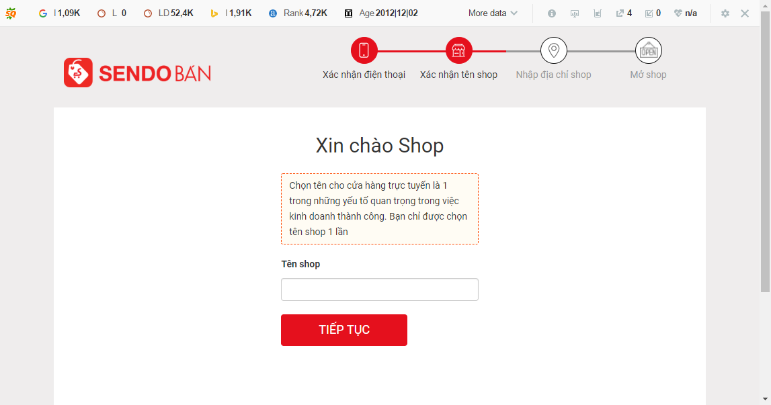Click the TIẾP TỤC button
The width and height of the screenshot is (771, 405).
(344, 330)
